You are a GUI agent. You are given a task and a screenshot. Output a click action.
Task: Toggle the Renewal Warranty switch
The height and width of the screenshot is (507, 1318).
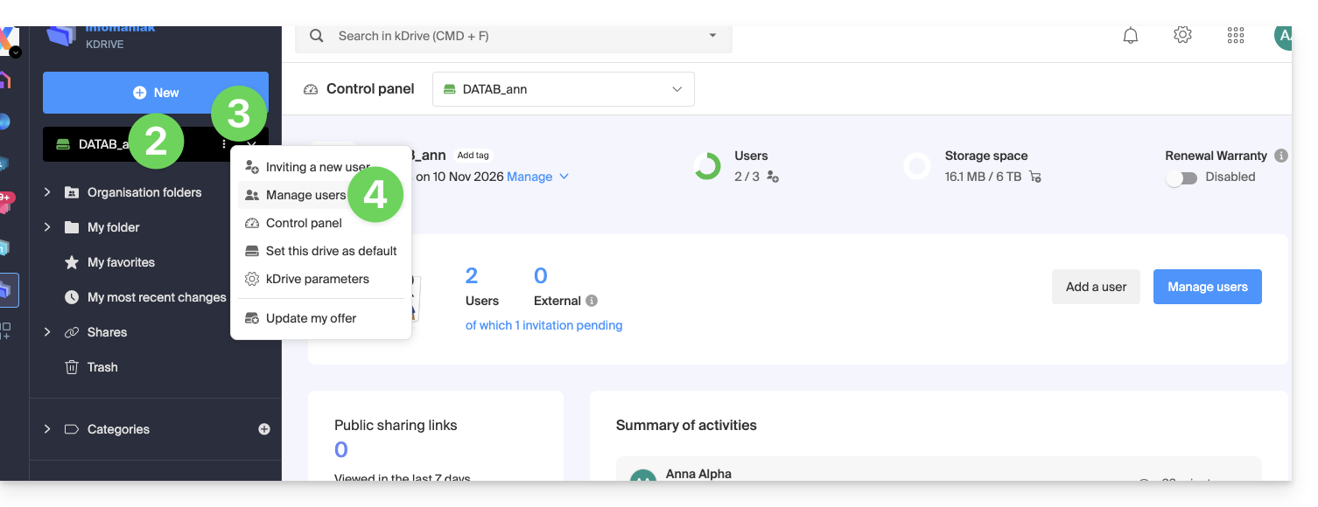pyautogui.click(x=1181, y=177)
